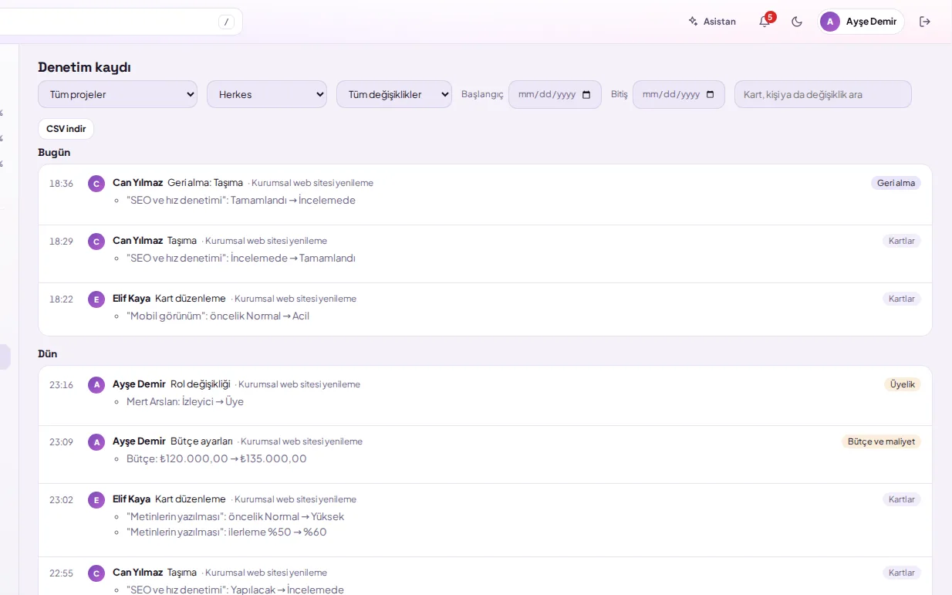
Task: Toggle dark mode moon icon
Action: point(797,22)
